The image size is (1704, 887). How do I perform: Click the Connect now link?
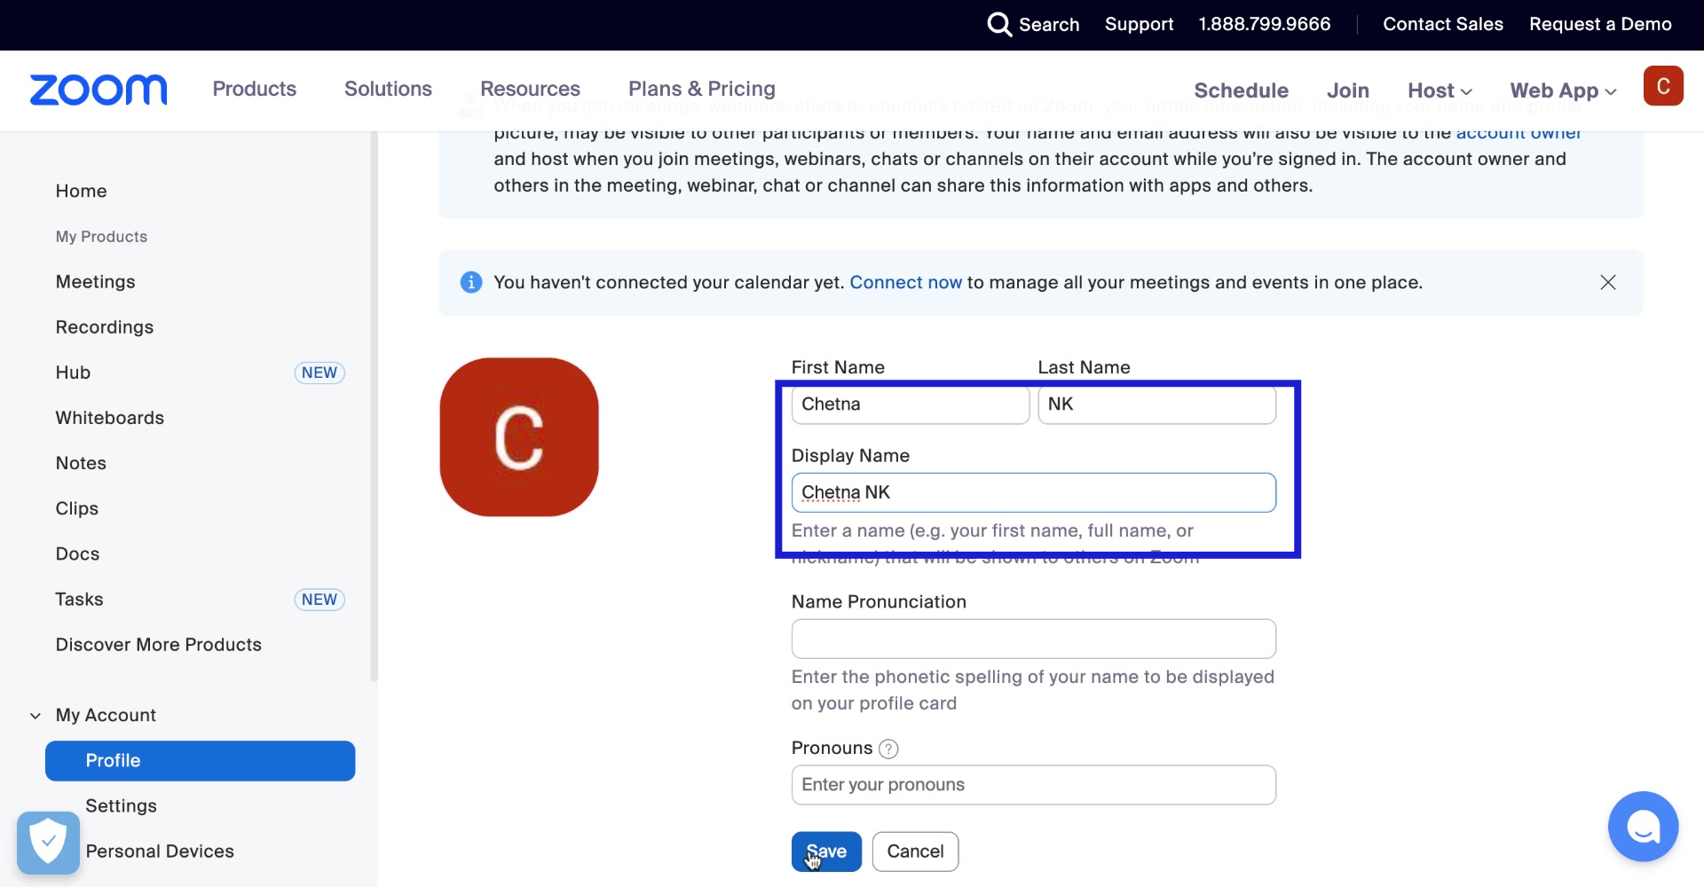click(905, 282)
